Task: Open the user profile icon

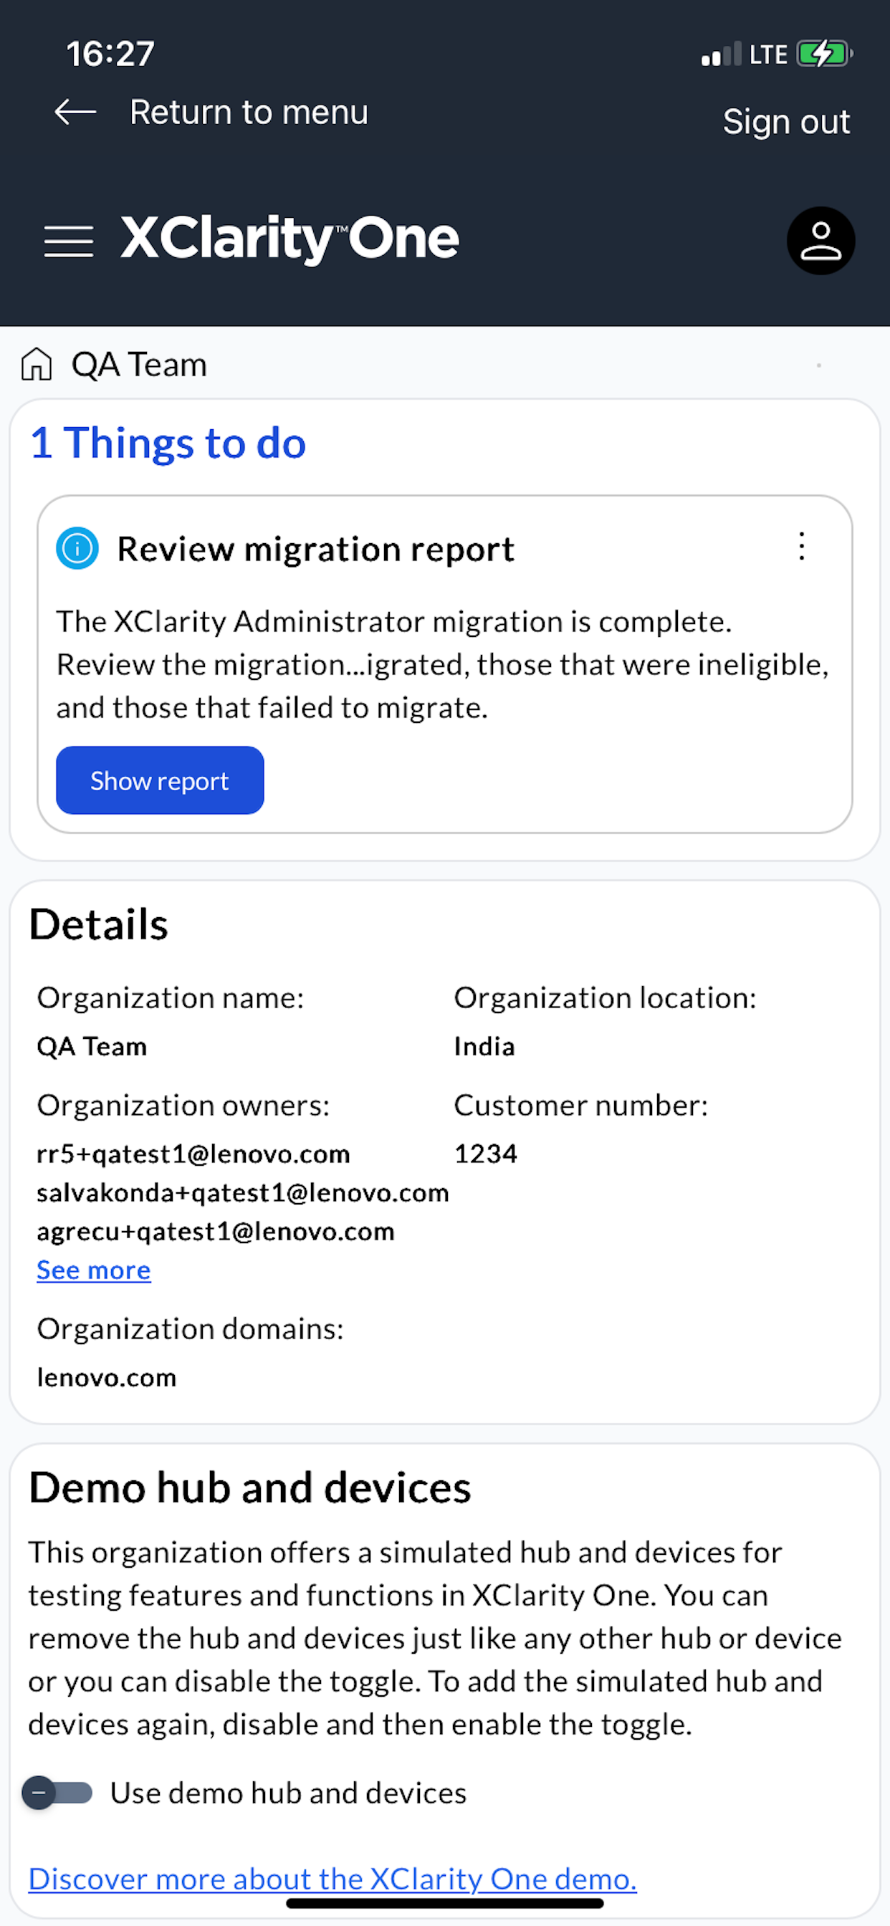Action: [x=820, y=241]
